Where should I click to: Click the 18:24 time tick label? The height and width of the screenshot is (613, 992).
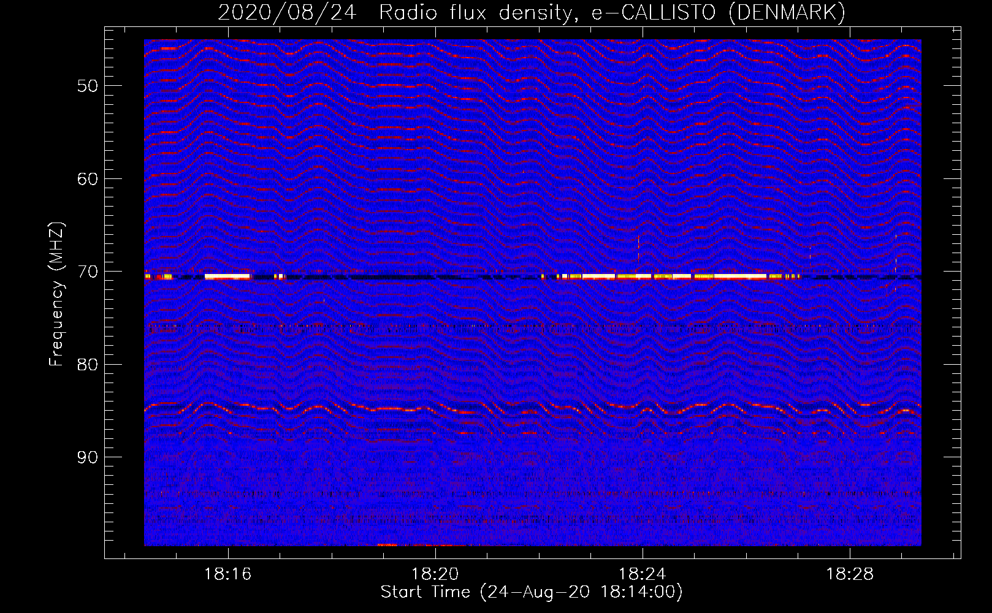pos(643,574)
